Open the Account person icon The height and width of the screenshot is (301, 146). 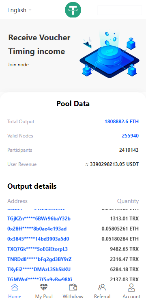tap(131, 287)
